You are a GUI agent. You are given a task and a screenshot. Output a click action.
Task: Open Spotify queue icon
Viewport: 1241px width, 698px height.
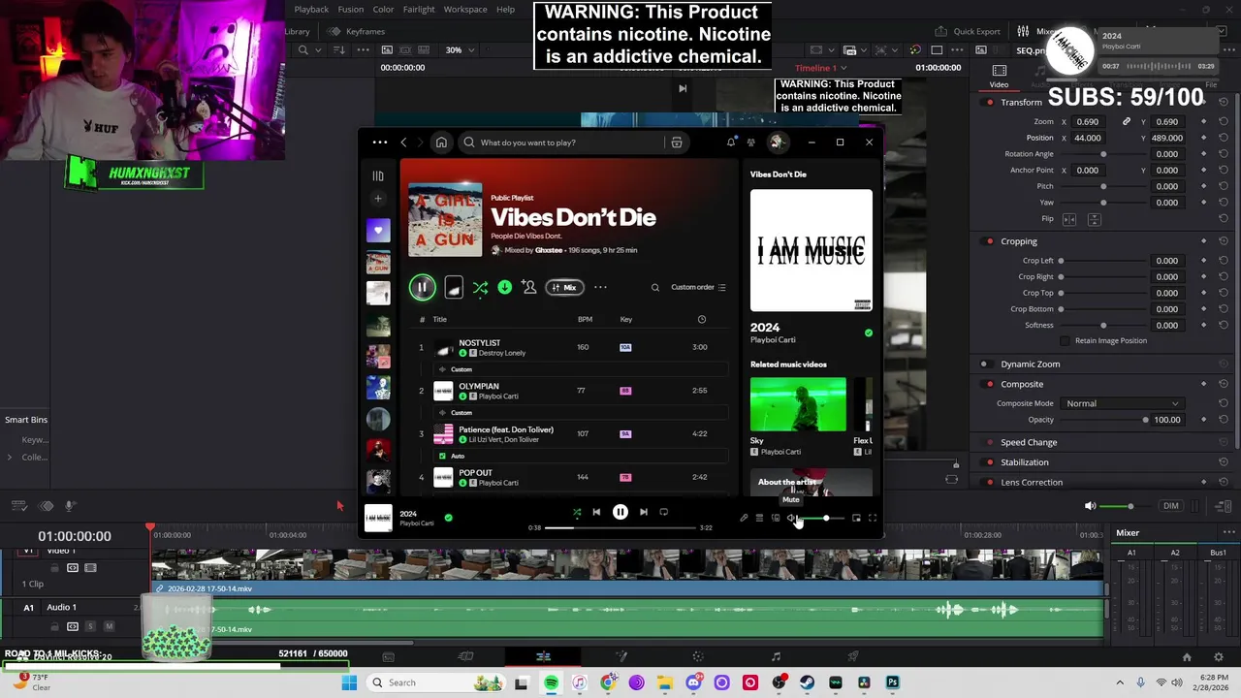(x=760, y=519)
